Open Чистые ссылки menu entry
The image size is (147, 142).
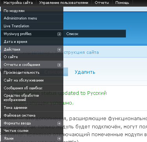coord(32,131)
